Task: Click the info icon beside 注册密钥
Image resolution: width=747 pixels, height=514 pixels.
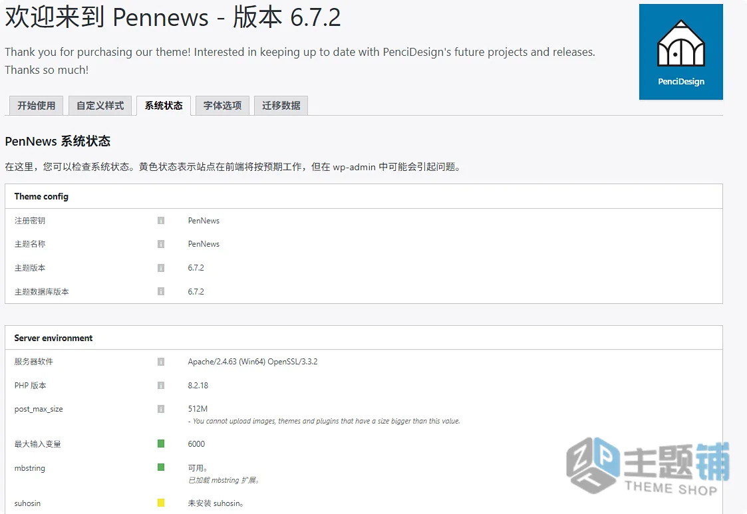Action: click(x=161, y=221)
